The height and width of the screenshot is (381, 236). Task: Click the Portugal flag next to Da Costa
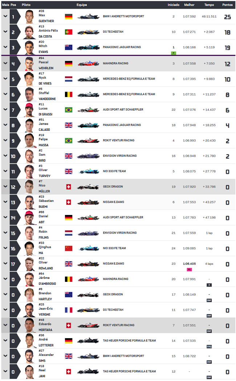tap(69, 32)
